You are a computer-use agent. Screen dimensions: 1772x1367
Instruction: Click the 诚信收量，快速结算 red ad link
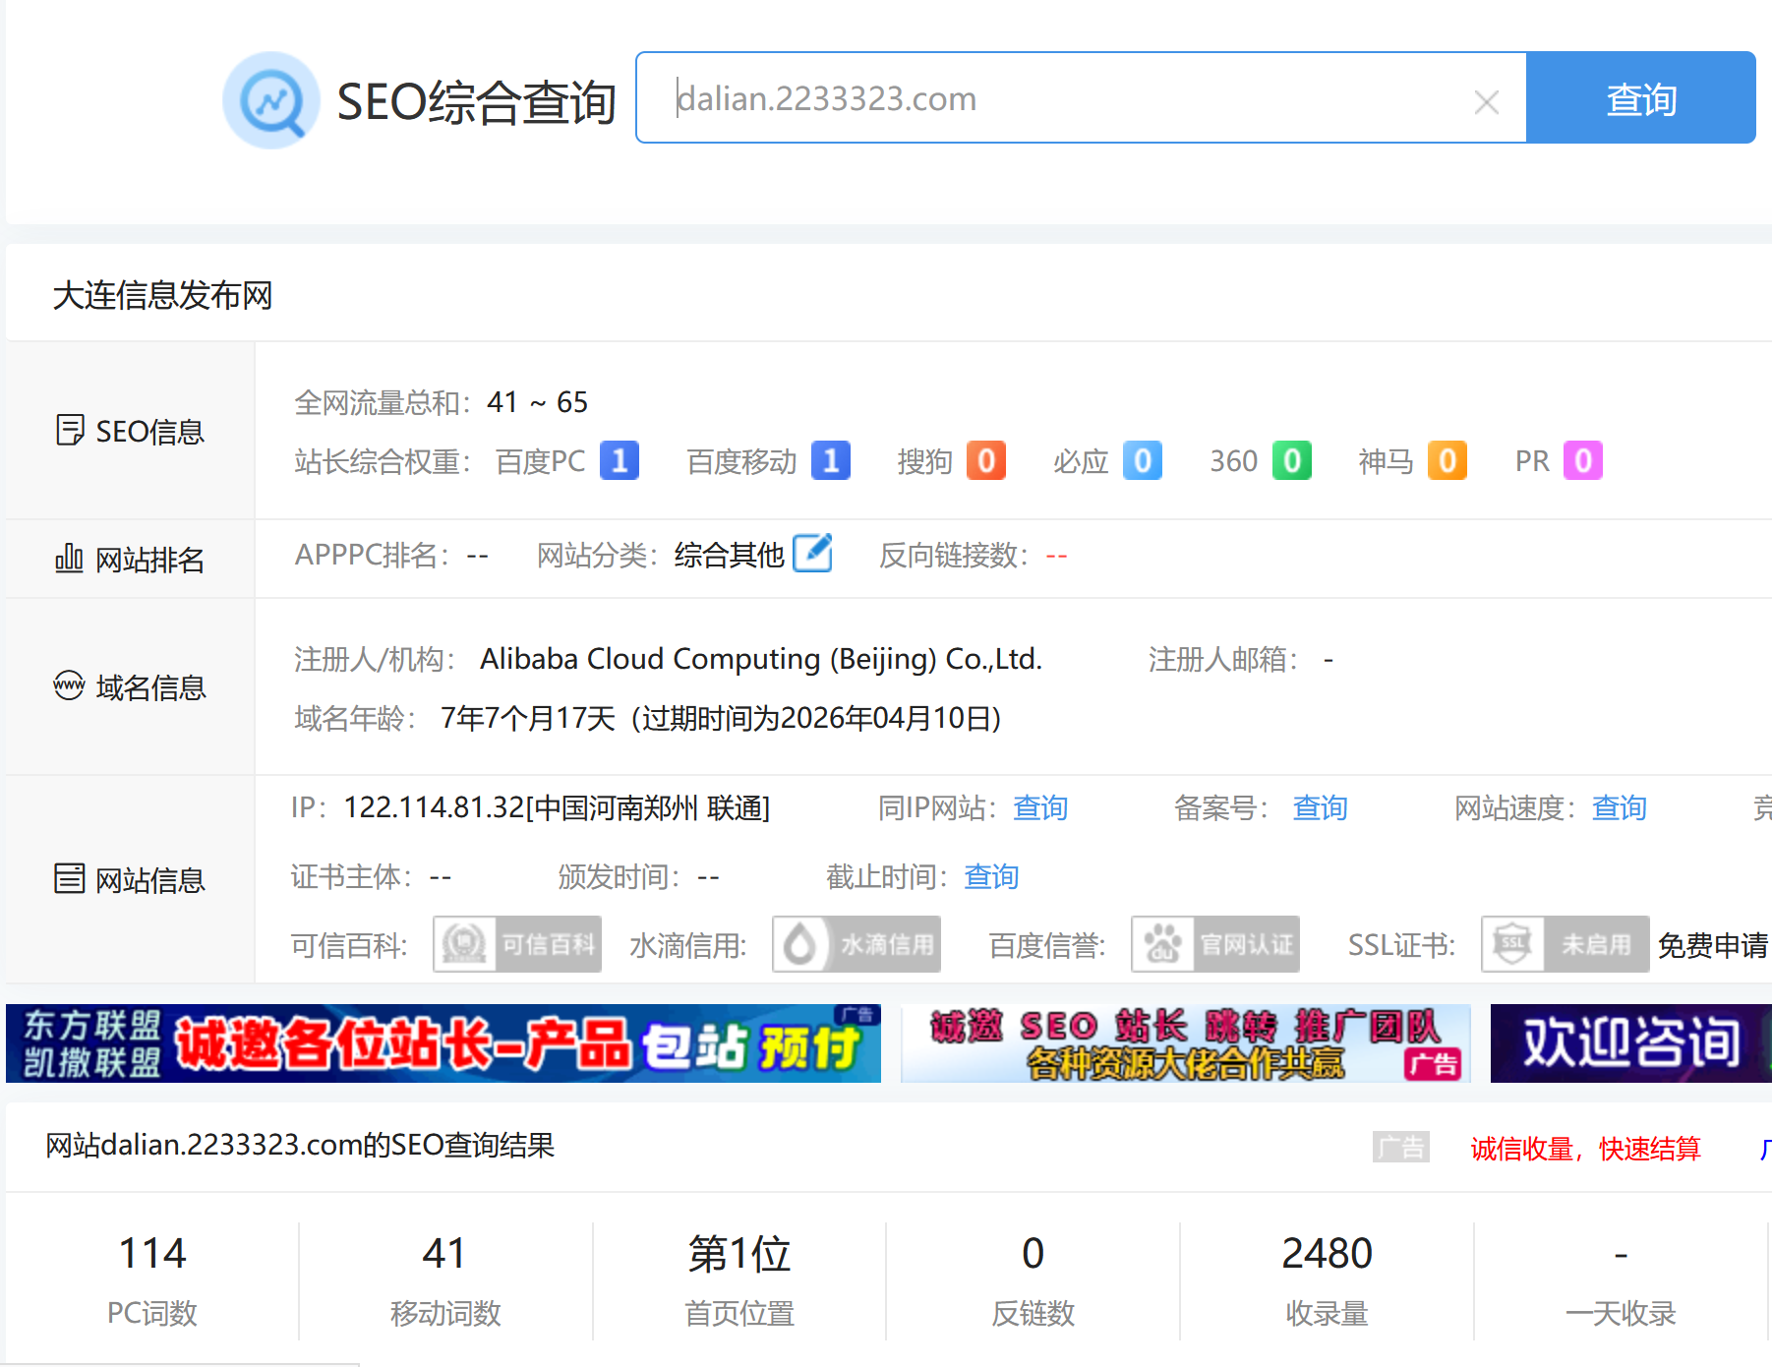[x=1585, y=1149]
